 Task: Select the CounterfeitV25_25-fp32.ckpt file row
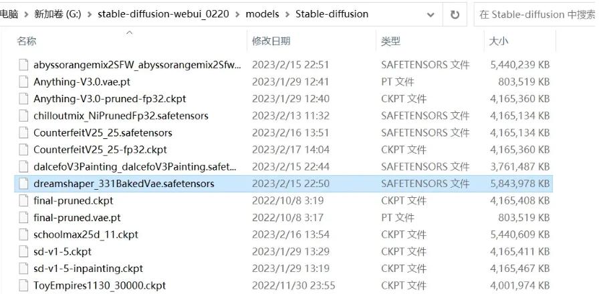(x=283, y=150)
